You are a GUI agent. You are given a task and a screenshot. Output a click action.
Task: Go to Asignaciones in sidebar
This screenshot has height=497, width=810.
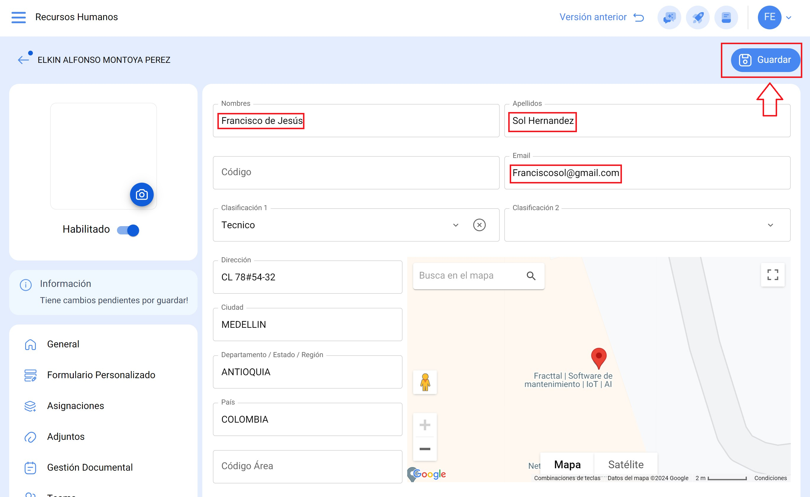point(76,405)
